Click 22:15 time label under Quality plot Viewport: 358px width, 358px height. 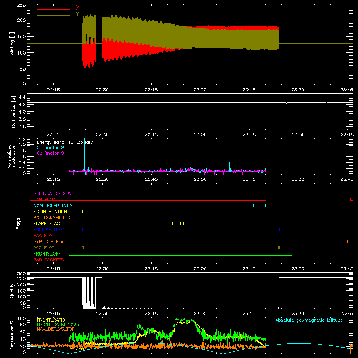click(x=53, y=314)
